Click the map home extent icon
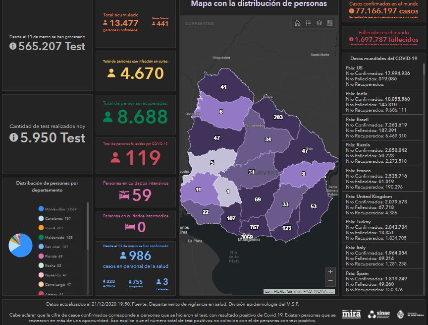Viewport: 428px width, 325px height. [x=297, y=23]
